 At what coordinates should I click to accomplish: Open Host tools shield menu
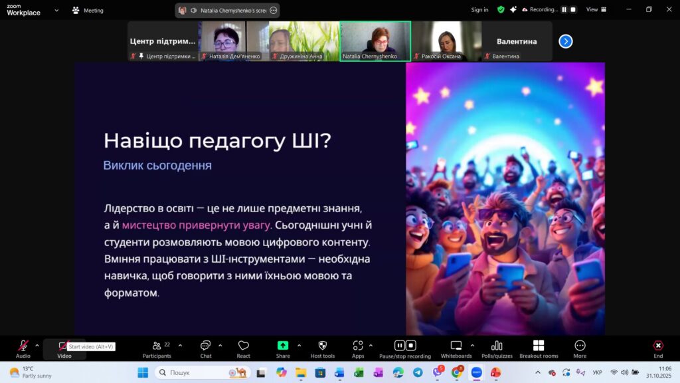[322, 348]
